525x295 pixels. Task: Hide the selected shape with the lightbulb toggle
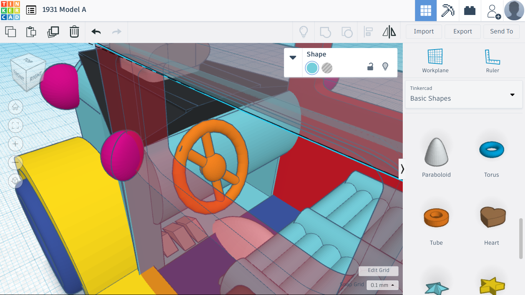386,66
